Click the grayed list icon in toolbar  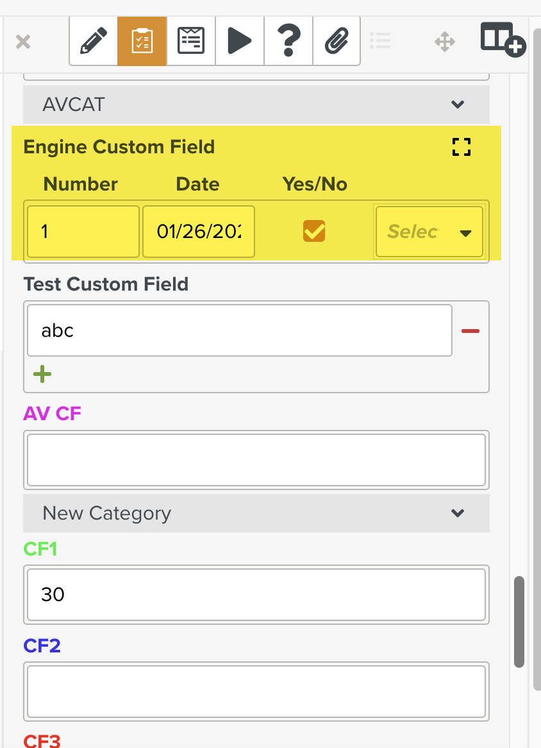coord(380,42)
